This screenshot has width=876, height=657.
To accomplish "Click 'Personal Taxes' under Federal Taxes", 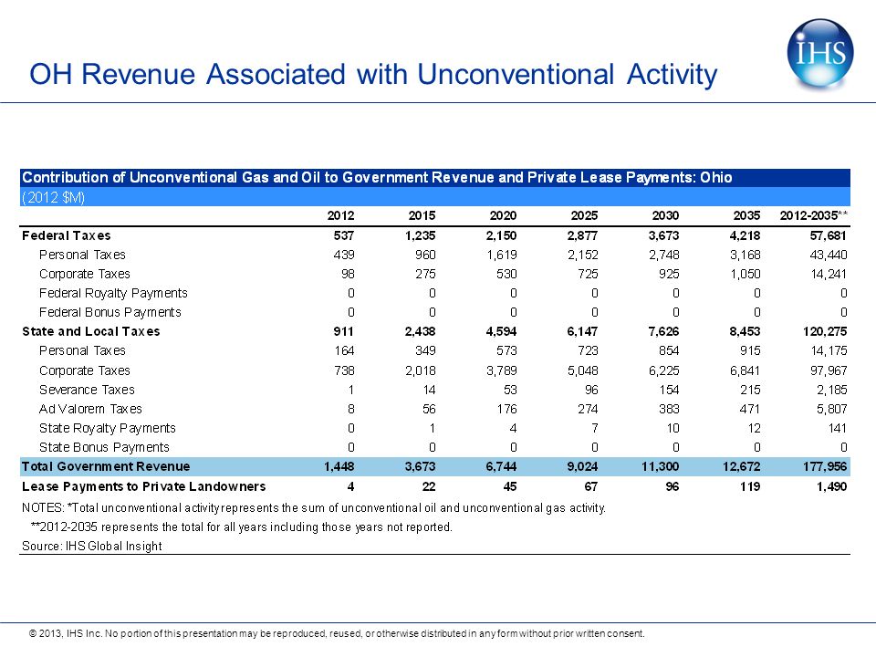I will [83, 255].
